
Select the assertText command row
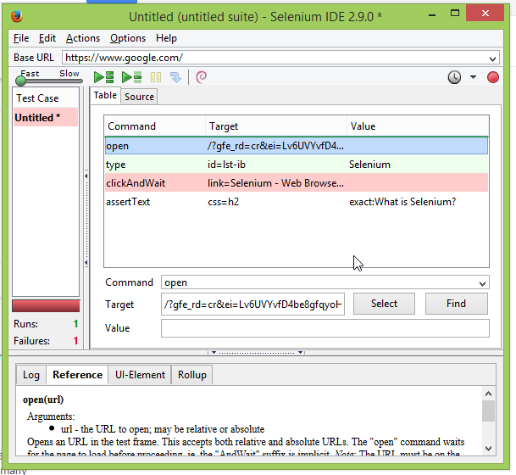coord(297,202)
